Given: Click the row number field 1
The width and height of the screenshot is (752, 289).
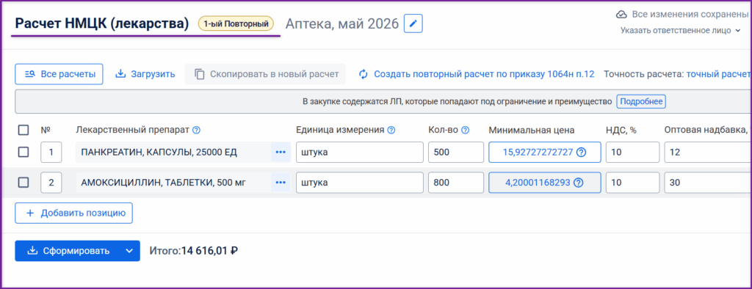Looking at the screenshot, I should click(x=51, y=153).
